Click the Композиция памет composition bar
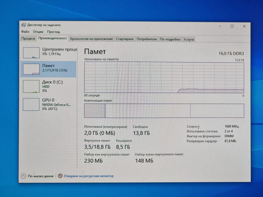The height and width of the screenshot is (197, 263). [164, 111]
